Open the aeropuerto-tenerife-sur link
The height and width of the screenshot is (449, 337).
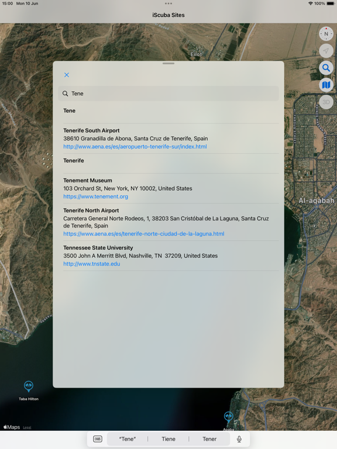135,147
